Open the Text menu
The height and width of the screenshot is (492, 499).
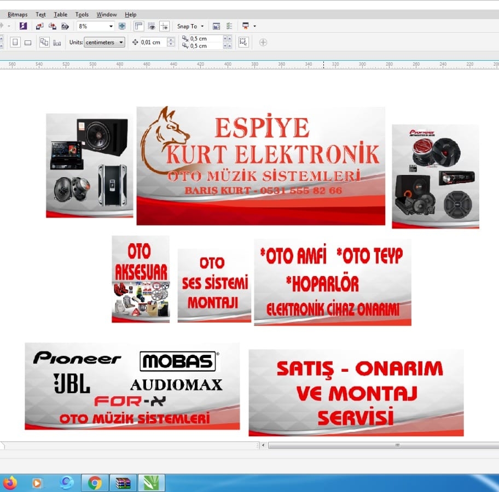40,15
